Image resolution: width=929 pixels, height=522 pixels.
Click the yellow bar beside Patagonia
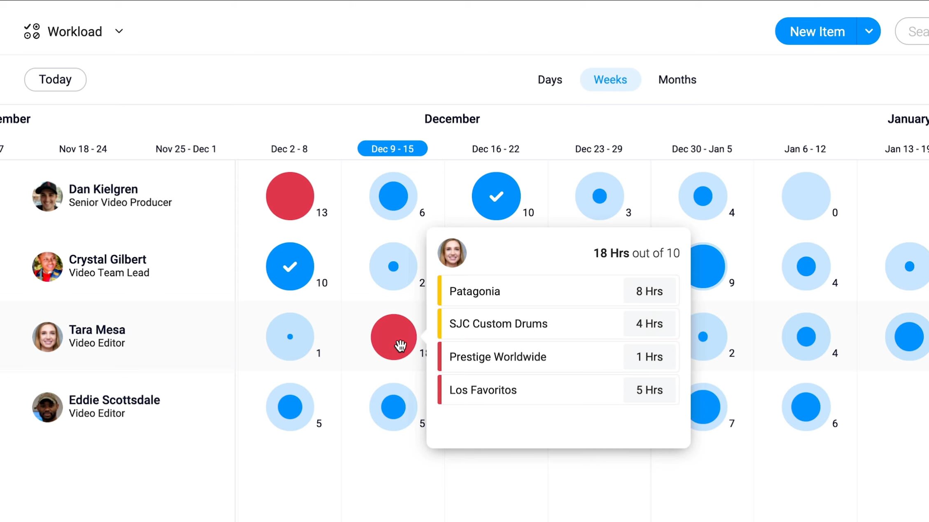tap(440, 291)
